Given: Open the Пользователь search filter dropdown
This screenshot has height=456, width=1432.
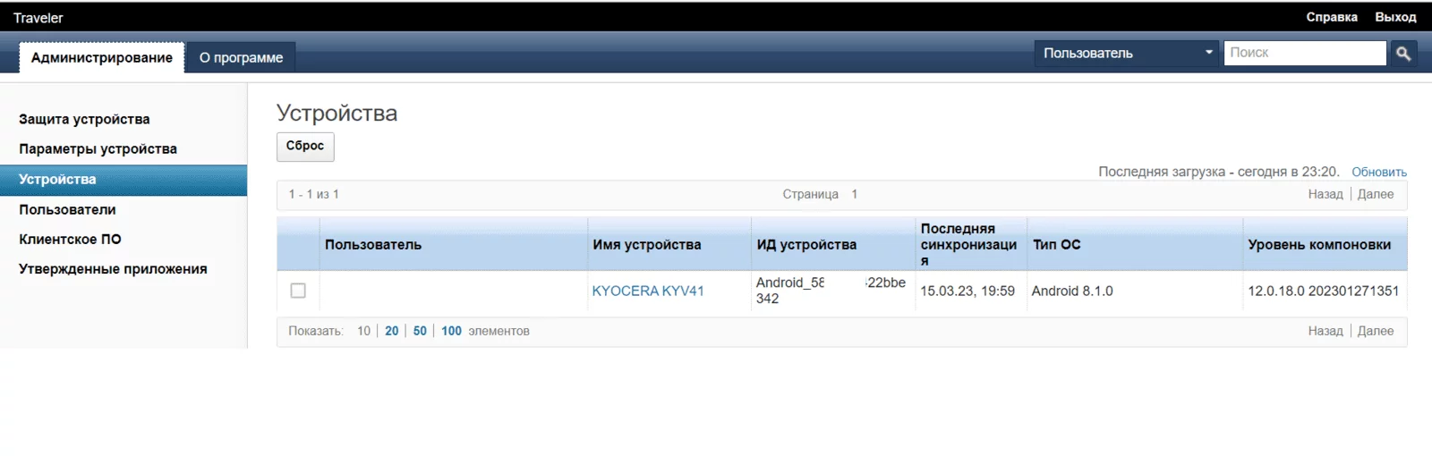Looking at the screenshot, I should (x=1127, y=54).
